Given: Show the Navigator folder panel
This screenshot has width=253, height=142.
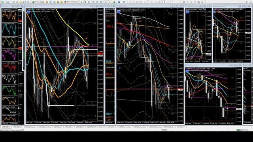Looking at the screenshot, I should [21, 2].
